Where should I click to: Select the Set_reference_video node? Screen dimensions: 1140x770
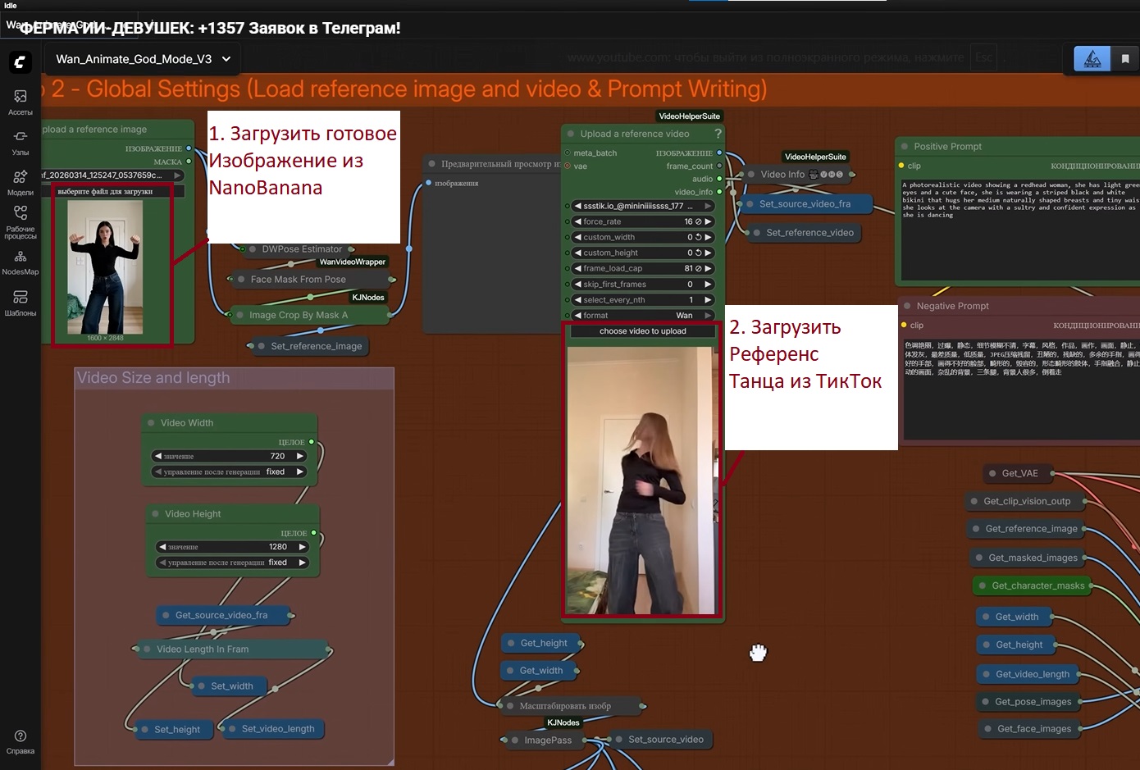(x=804, y=233)
